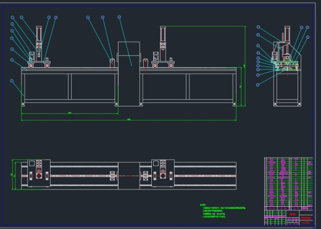The height and width of the screenshot is (229, 321).
Task: Select the vertical width dimension left of top view
Action: (x=12, y=175)
